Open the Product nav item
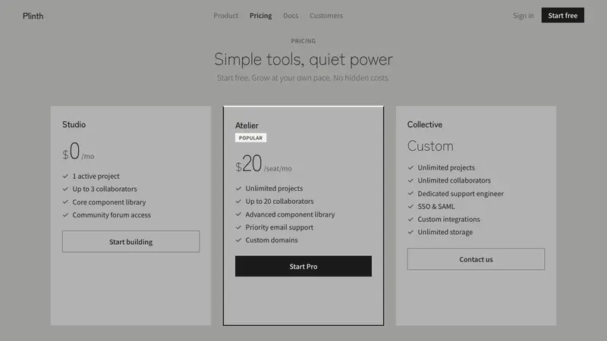The image size is (607, 341). [x=225, y=15]
